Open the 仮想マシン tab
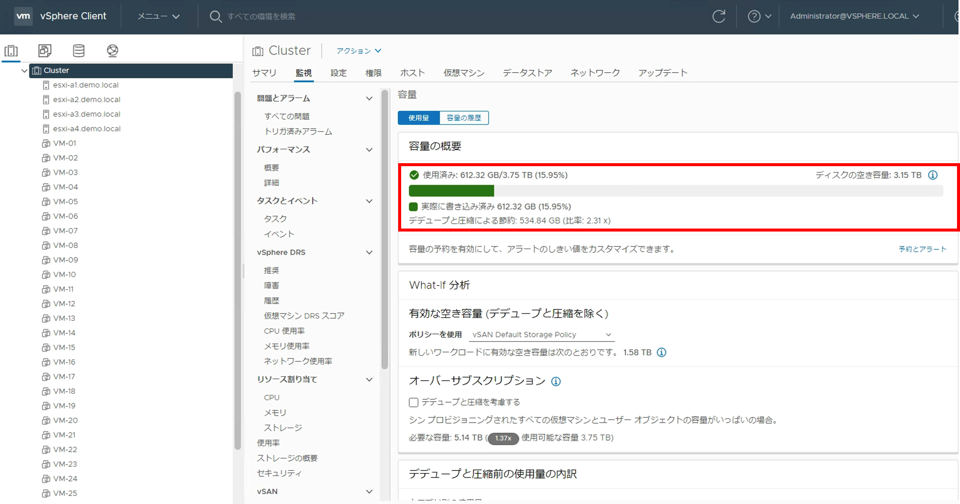 (x=464, y=73)
